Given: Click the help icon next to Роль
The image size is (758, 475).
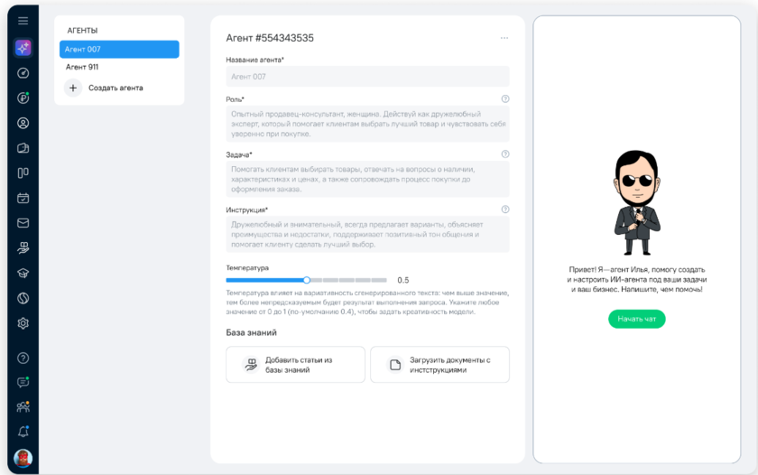Looking at the screenshot, I should [504, 99].
